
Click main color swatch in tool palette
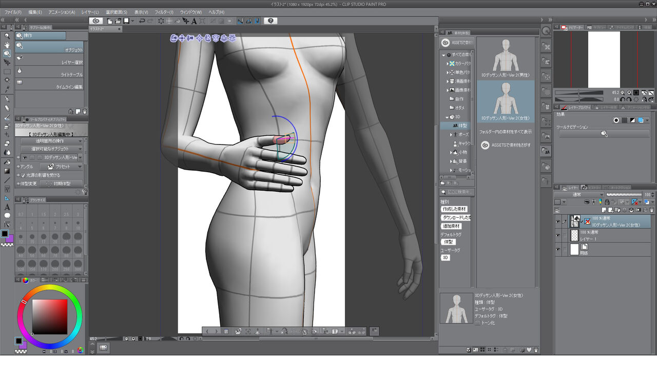(5, 234)
